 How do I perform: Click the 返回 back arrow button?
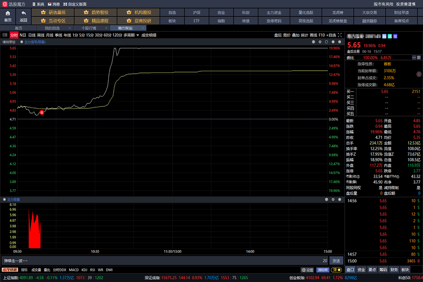tap(23, 17)
